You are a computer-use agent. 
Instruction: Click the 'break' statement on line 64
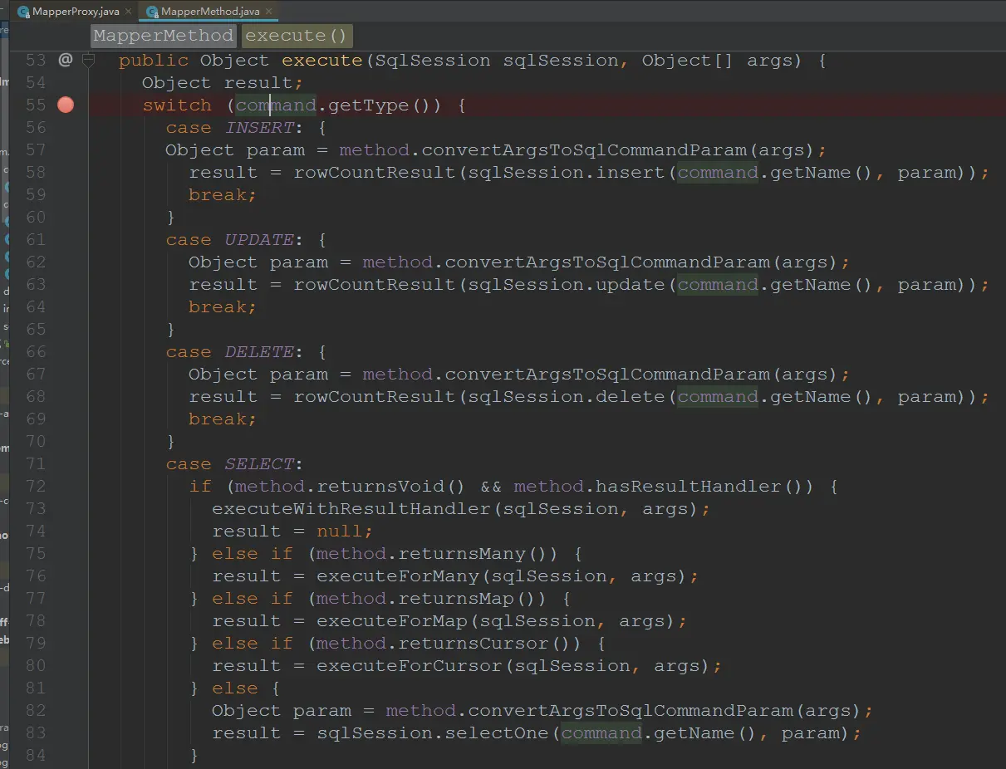pyautogui.click(x=218, y=306)
